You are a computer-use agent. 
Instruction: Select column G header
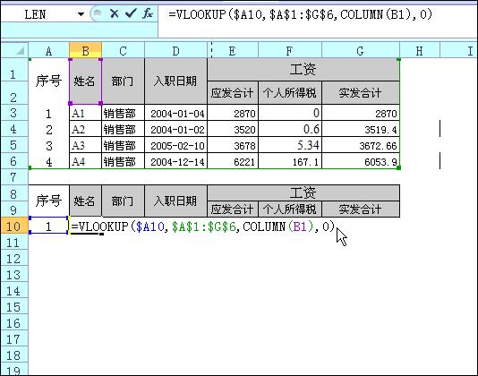click(x=361, y=51)
